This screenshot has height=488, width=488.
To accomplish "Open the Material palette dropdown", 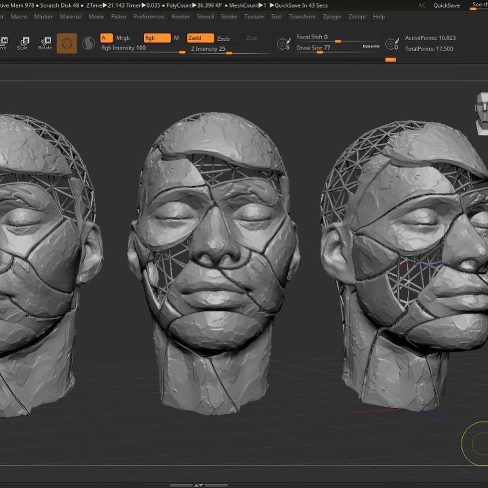I will click(70, 17).
